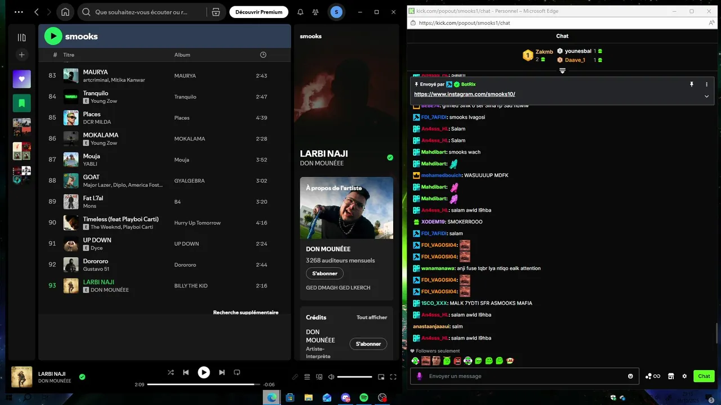Open the instagram.com/smooks10 link

point(465,94)
